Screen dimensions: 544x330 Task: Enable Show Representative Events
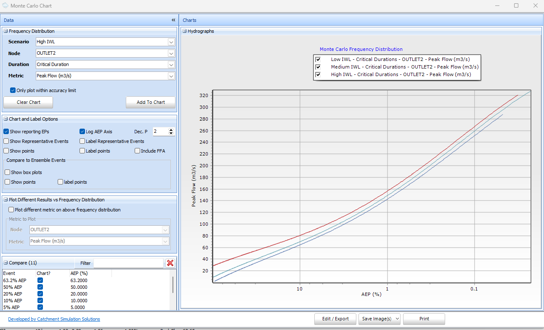click(x=7, y=141)
